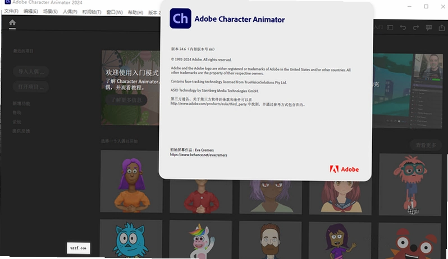Click the 查看更多 button
Screen dimensions: 448x259
[426, 145]
